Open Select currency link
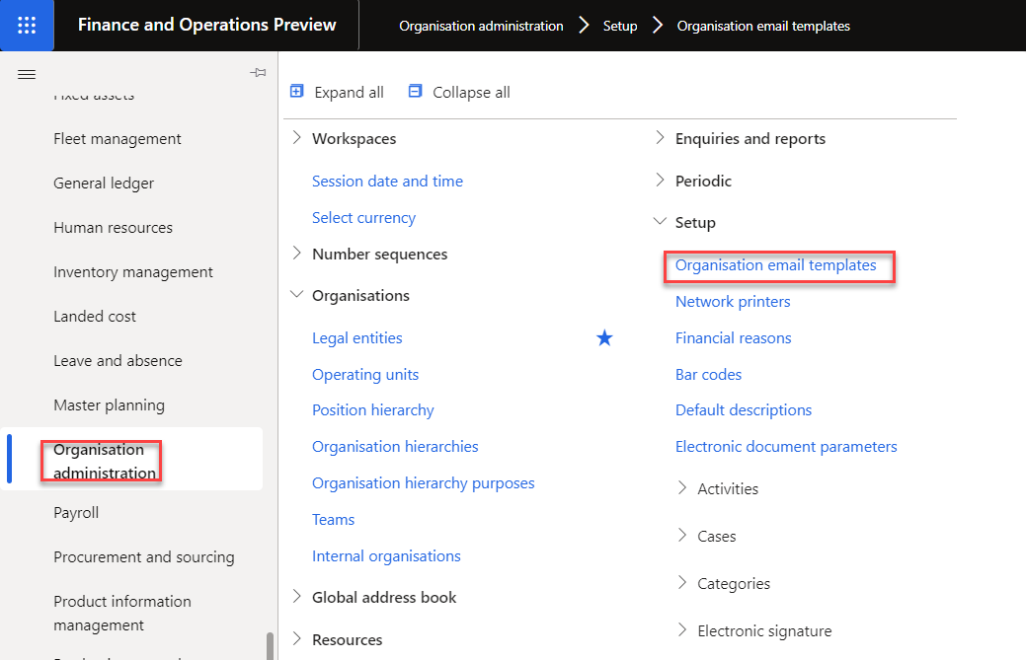Screen dimensions: 1026x660 pyautogui.click(x=363, y=218)
